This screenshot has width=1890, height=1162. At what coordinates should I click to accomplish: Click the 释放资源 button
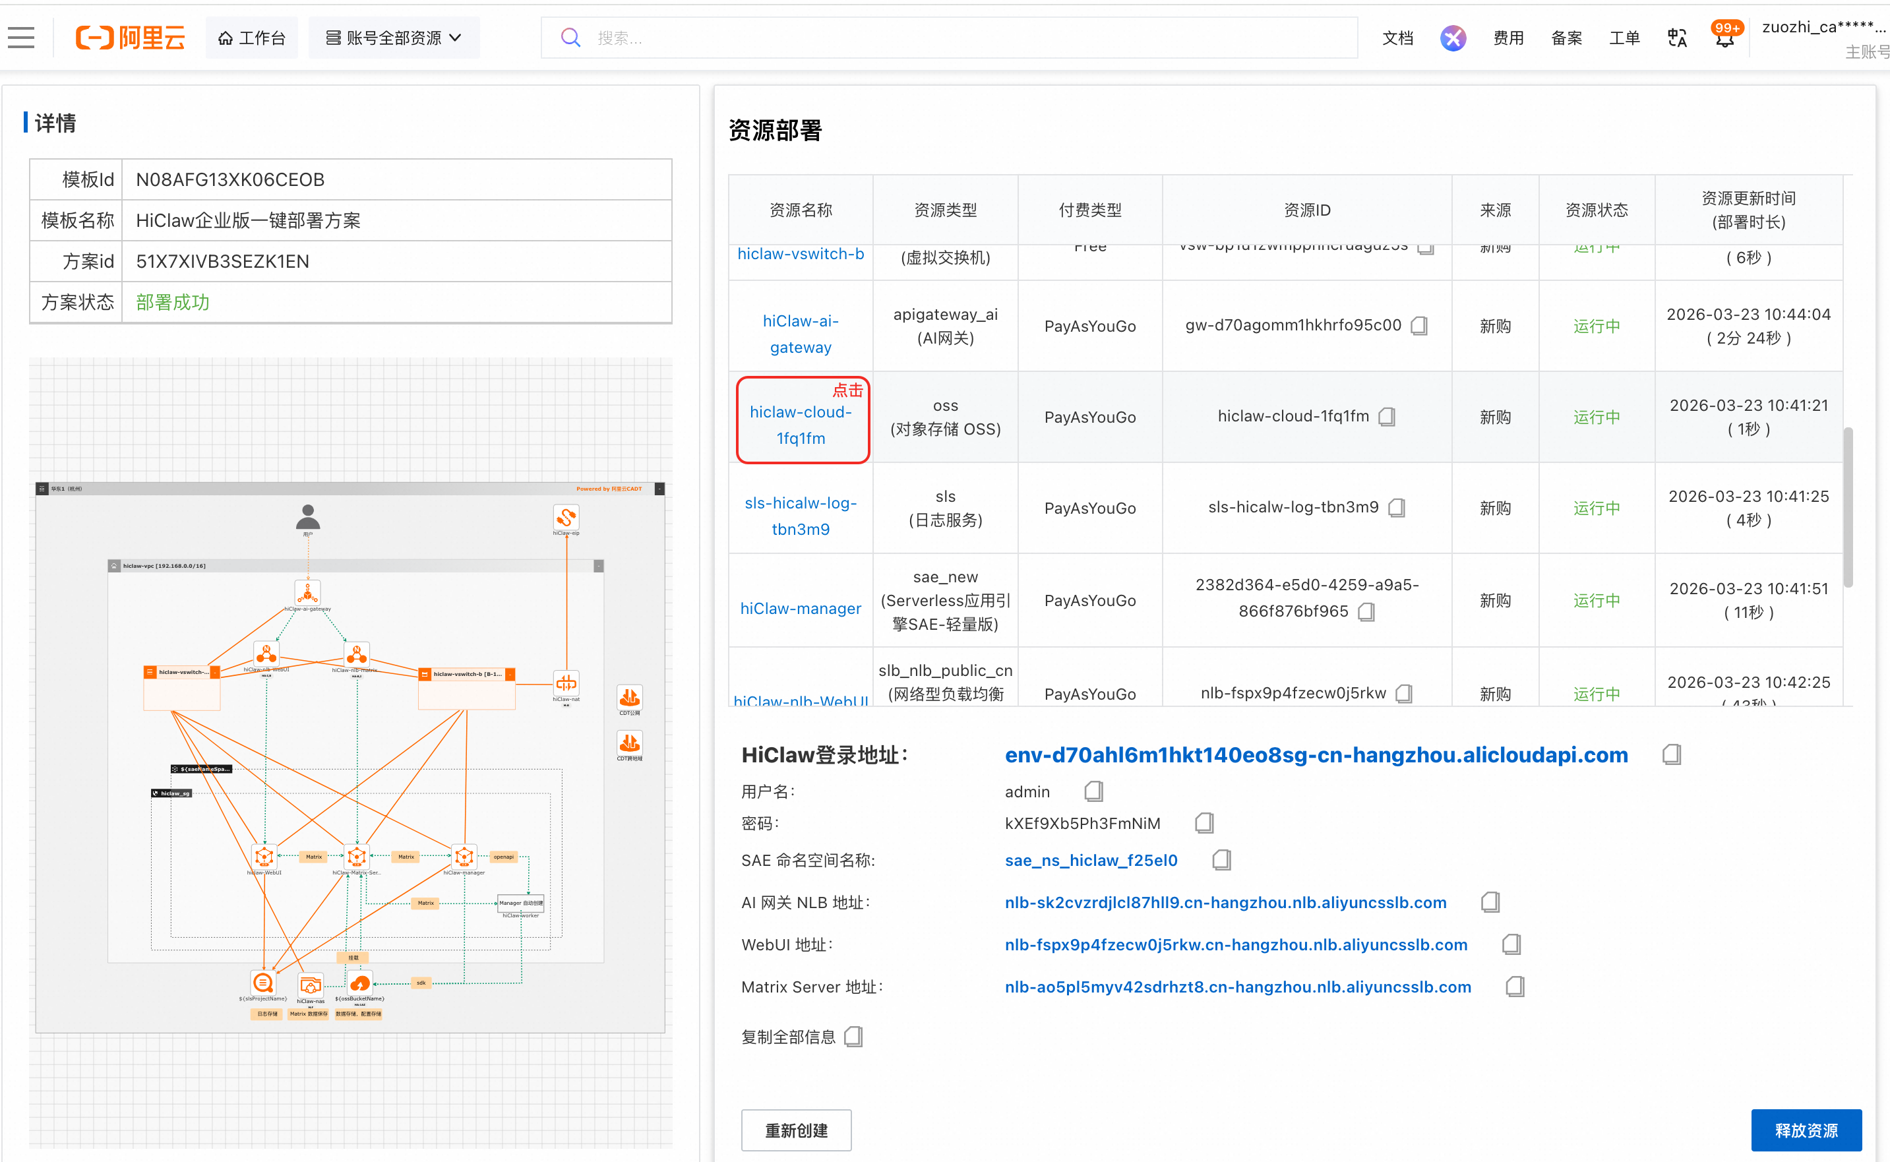point(1806,1130)
